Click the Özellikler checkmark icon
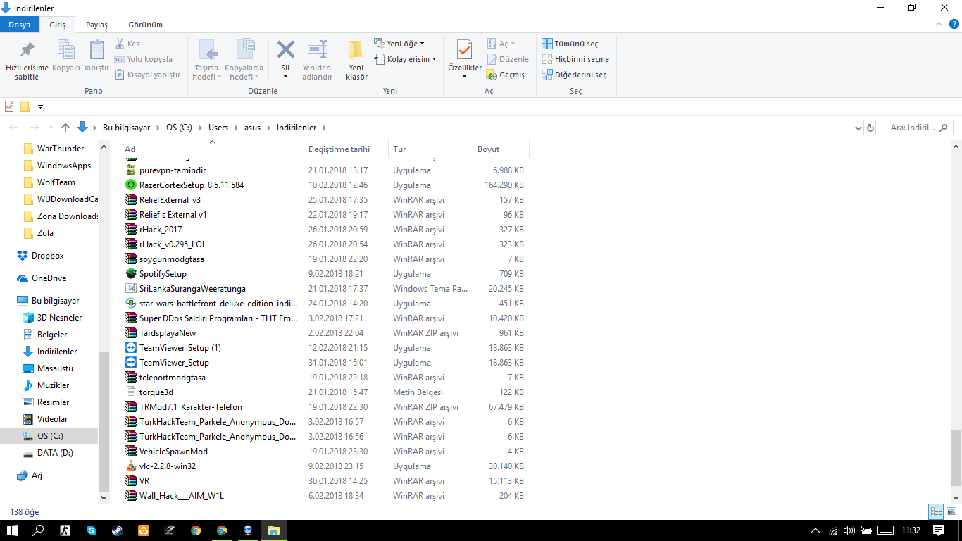Image resolution: width=962 pixels, height=541 pixels. coord(465,50)
